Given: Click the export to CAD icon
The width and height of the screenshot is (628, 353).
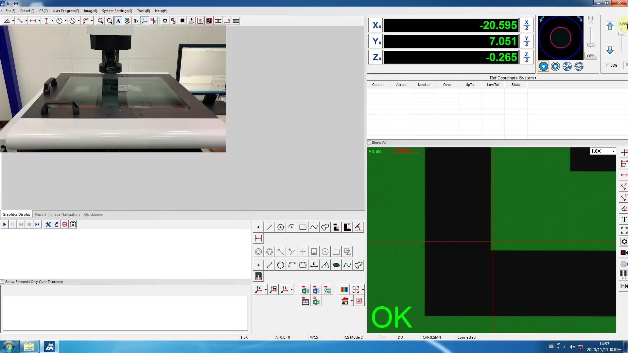Looking at the screenshot, I should (x=327, y=290).
